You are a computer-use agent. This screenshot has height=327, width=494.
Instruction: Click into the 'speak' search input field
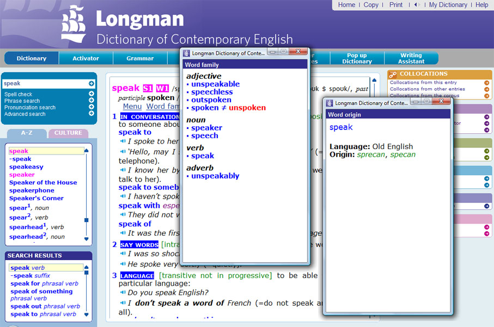coord(44,84)
